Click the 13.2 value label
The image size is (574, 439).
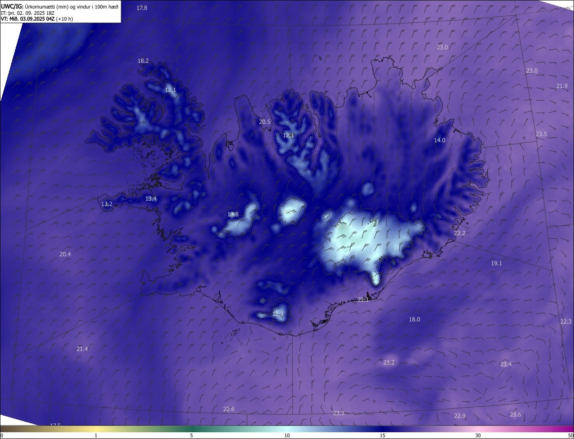point(107,204)
